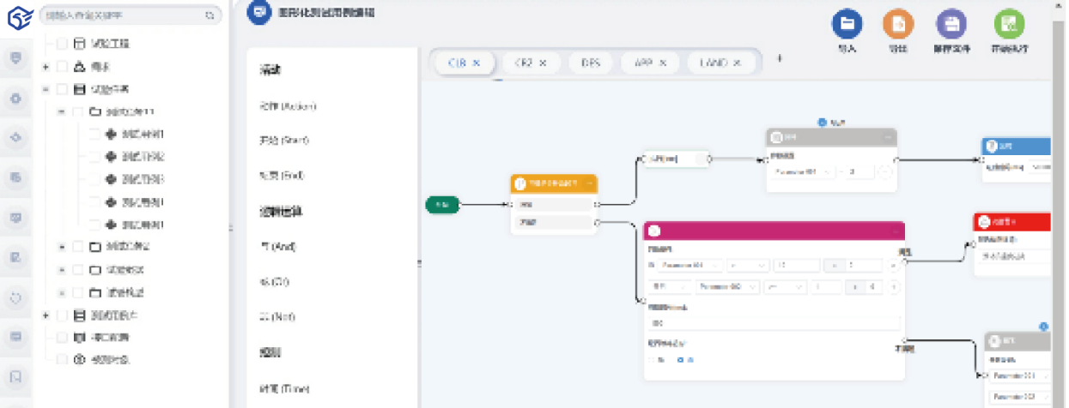Viewport: 1069px width, 408px height.
Task: Click the orange Export icon
Action: click(x=898, y=25)
